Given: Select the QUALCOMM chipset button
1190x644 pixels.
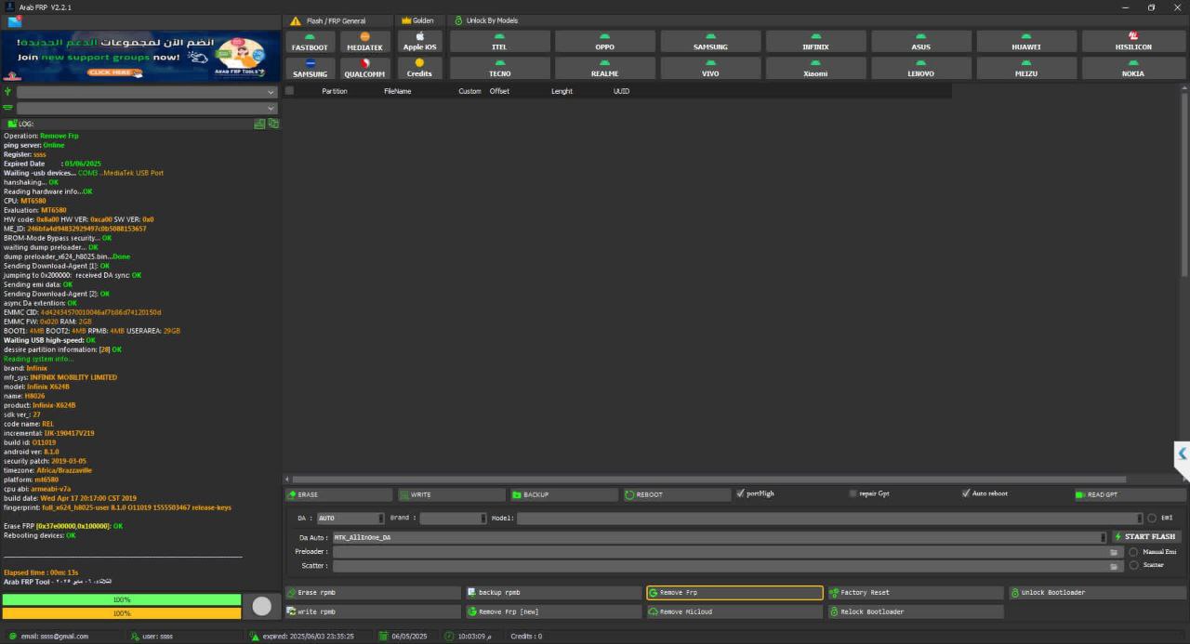Looking at the screenshot, I should coord(364,69).
